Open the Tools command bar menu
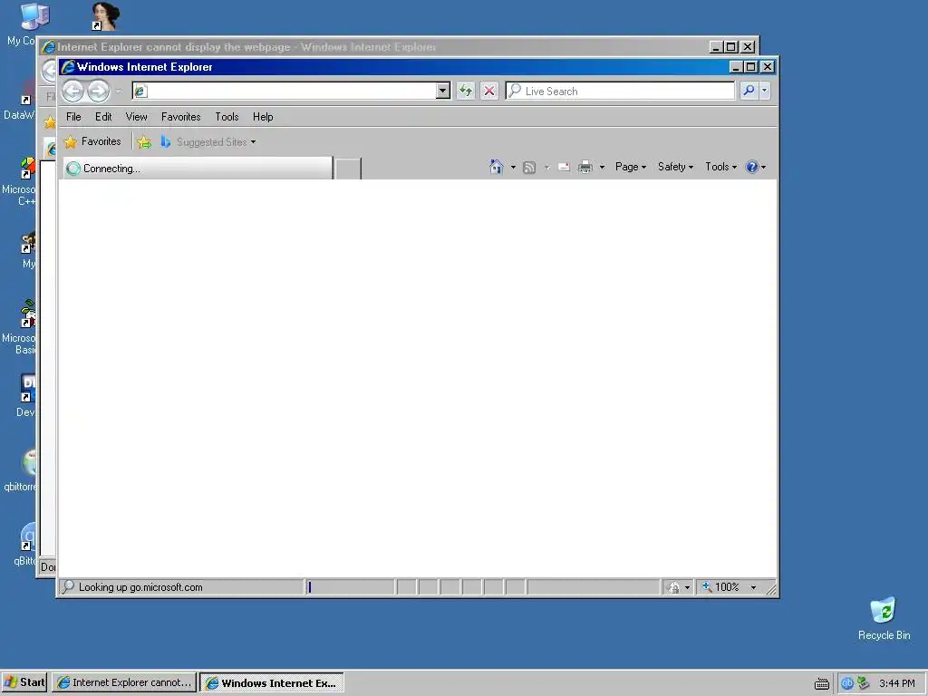The image size is (928, 696). coord(720,167)
